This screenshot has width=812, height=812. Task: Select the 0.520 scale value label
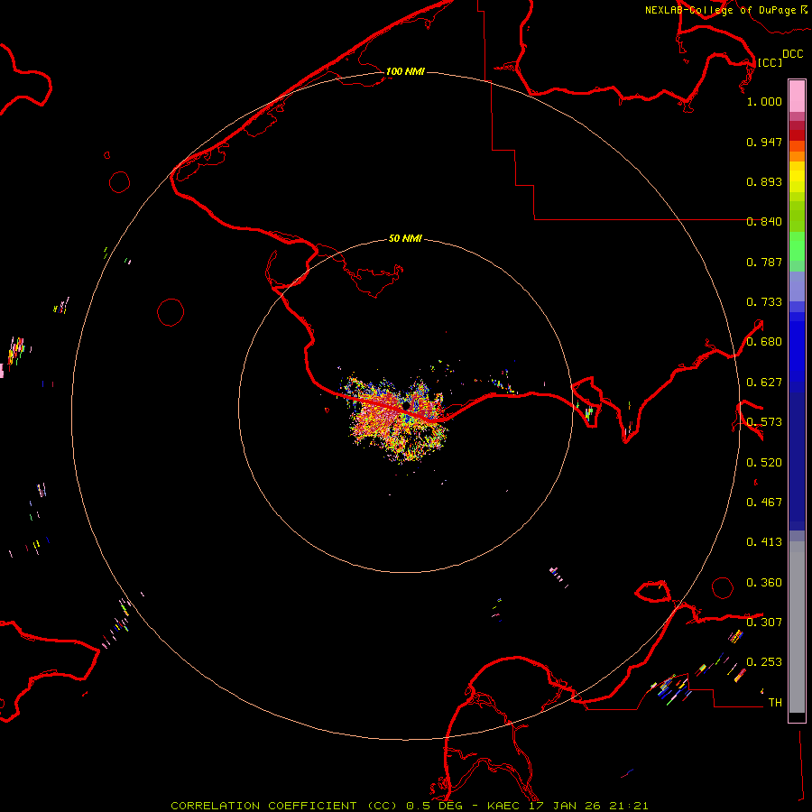tap(764, 462)
